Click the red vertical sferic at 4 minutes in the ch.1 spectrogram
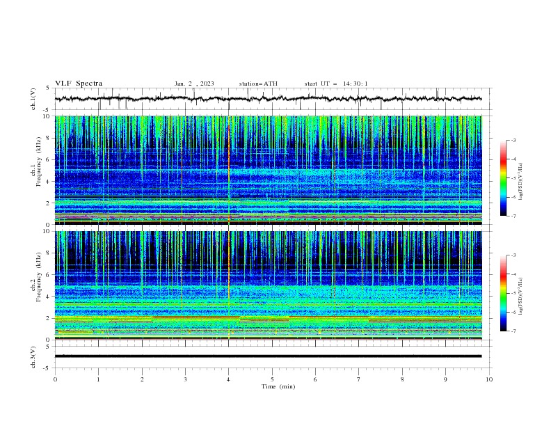Viewport: 551px width, 426px height. coord(229,170)
